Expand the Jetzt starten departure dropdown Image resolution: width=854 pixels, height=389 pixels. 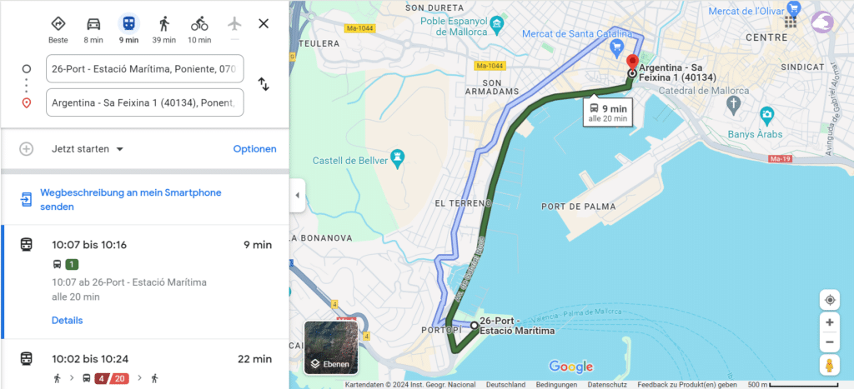(x=88, y=149)
